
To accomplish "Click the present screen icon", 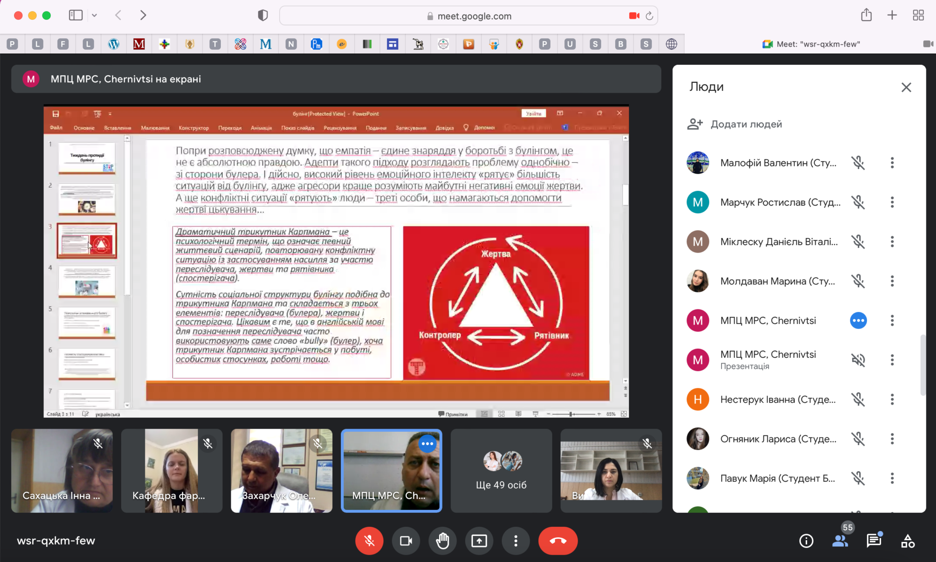I will coord(479,541).
